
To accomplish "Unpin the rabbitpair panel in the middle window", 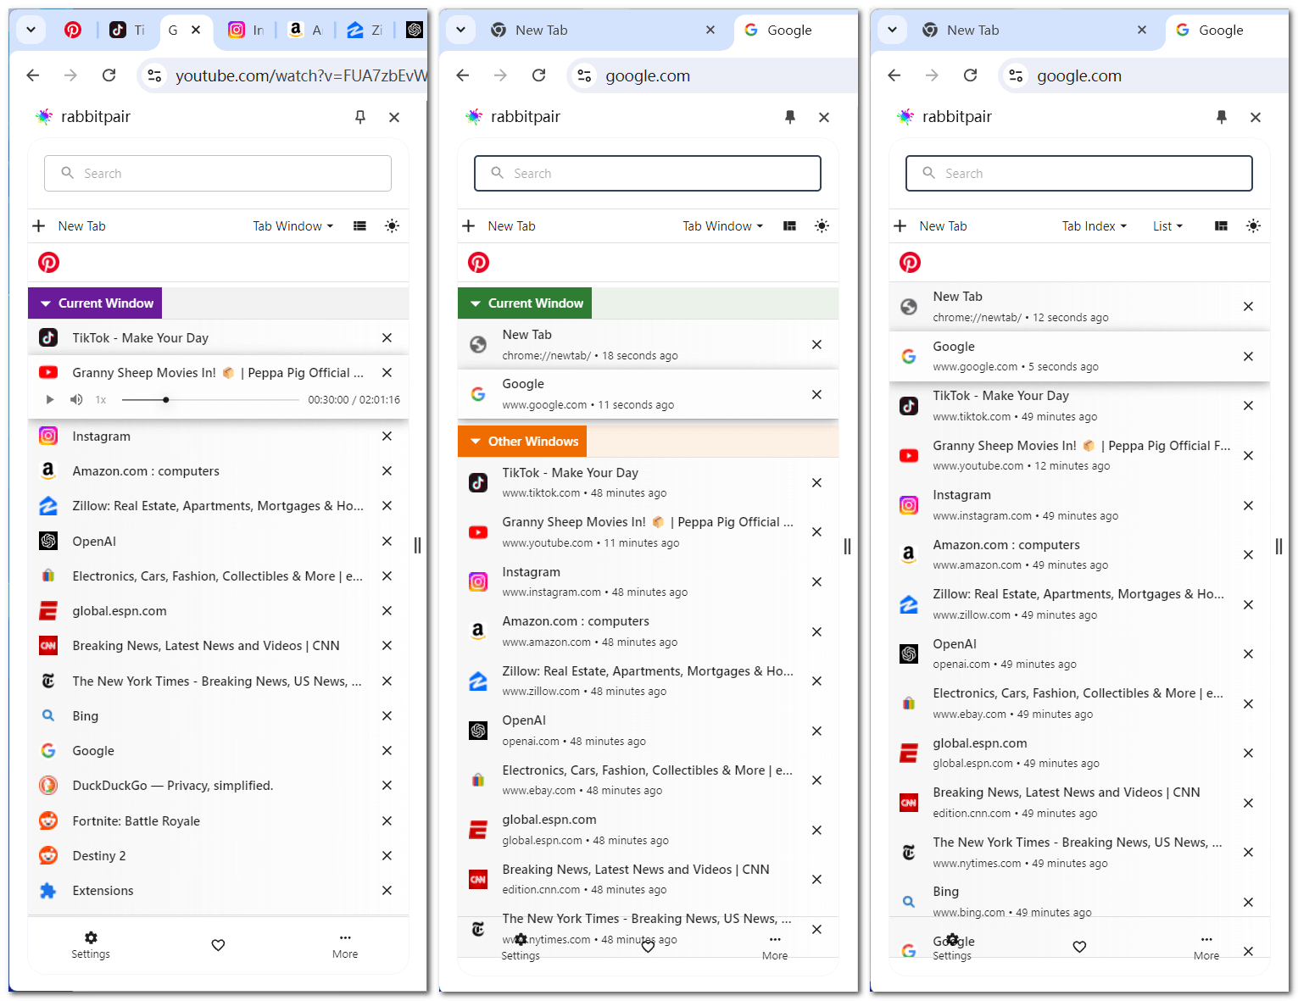I will 790,117.
